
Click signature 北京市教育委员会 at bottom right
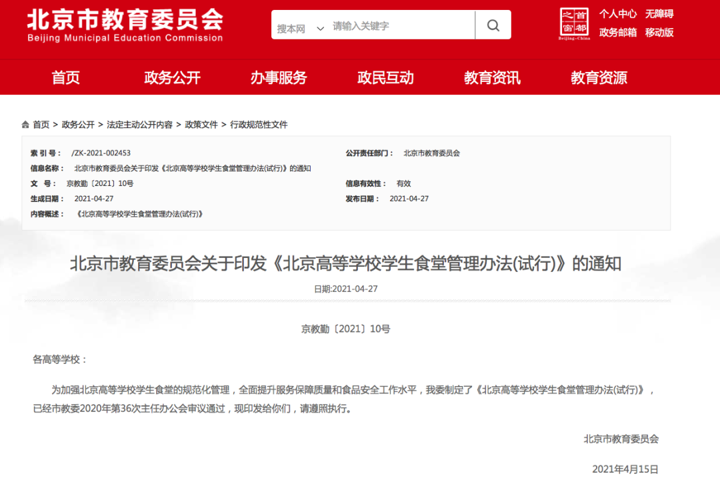point(621,439)
